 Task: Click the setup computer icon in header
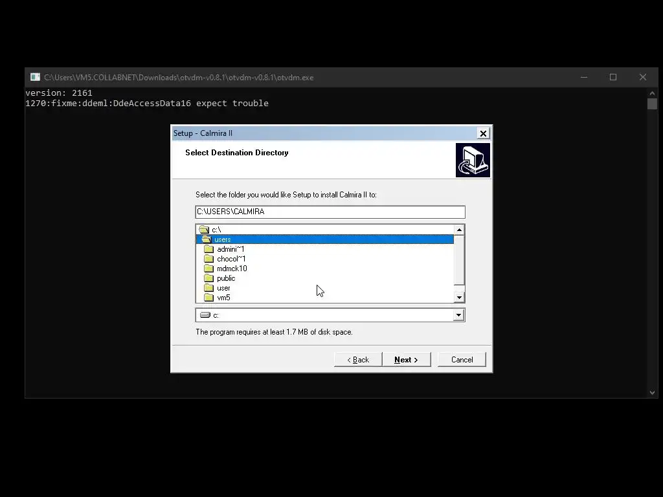[x=473, y=160]
